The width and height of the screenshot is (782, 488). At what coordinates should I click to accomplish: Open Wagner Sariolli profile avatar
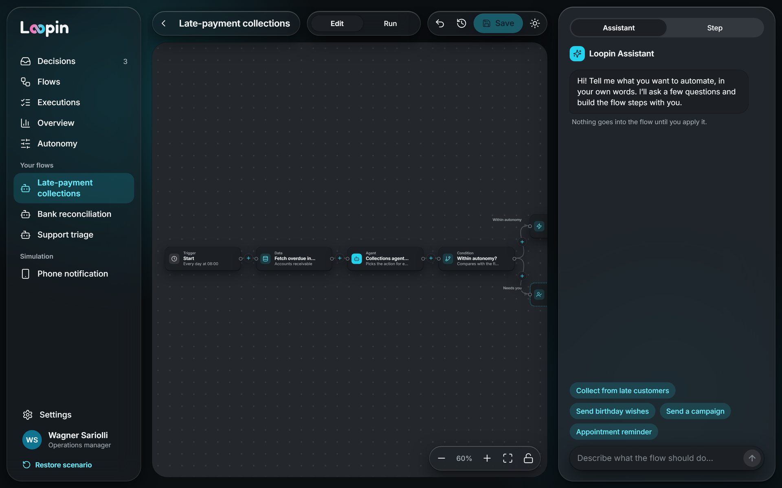(32, 440)
